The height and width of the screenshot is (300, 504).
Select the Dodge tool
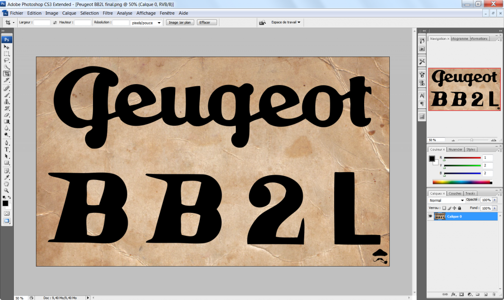(6, 135)
